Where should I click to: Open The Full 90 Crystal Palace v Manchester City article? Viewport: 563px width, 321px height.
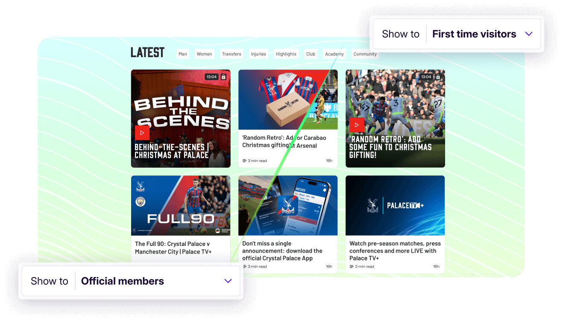(173, 248)
